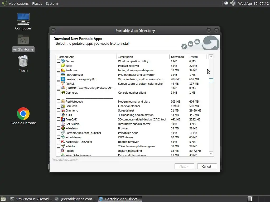Sort by Install column header
Image resolution: width=270 pixels, height=202 pixels.
(x=197, y=57)
